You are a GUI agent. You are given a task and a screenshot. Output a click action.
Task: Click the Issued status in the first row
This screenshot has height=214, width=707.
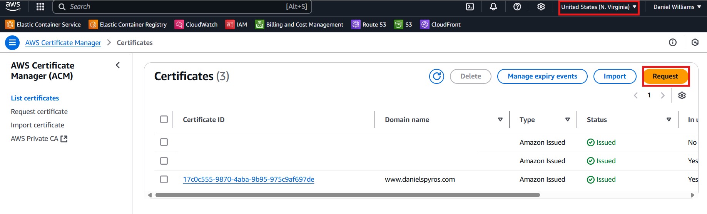click(601, 142)
